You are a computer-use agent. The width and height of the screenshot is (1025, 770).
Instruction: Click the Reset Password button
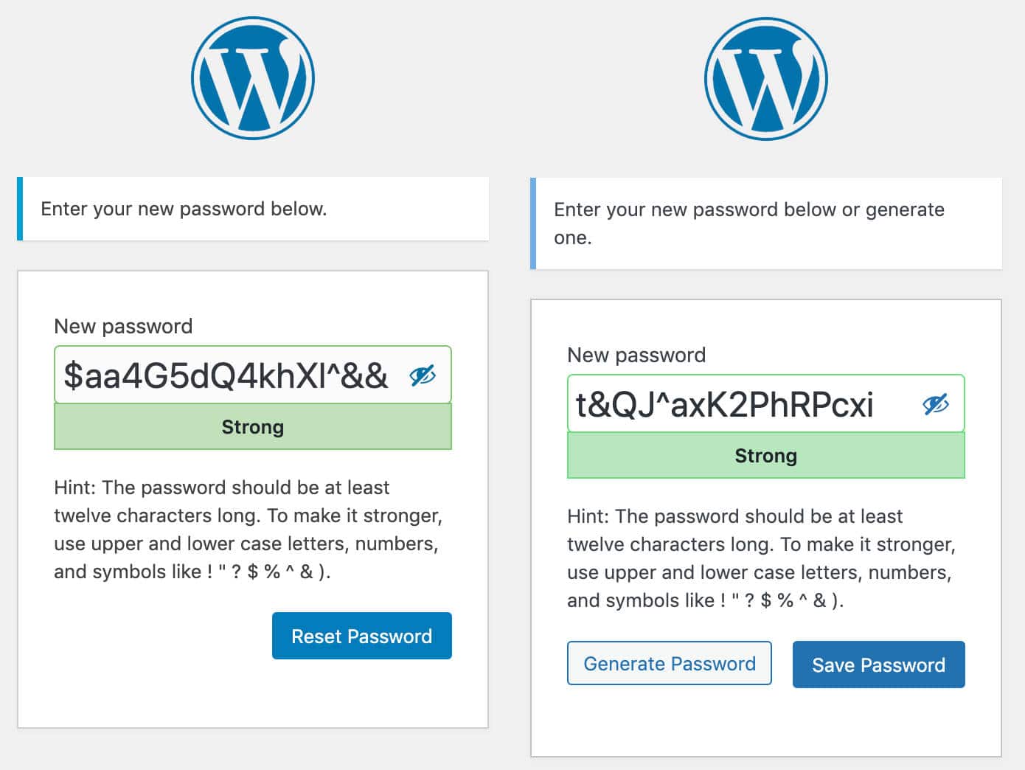point(361,635)
